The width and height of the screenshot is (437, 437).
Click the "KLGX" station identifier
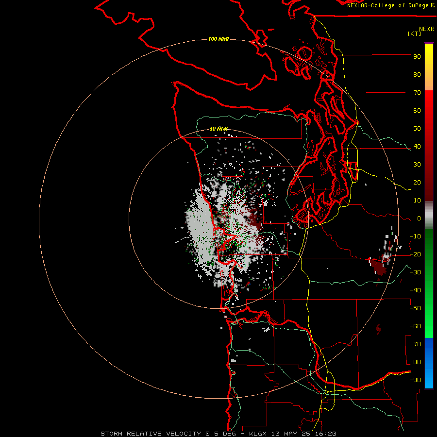(258, 434)
